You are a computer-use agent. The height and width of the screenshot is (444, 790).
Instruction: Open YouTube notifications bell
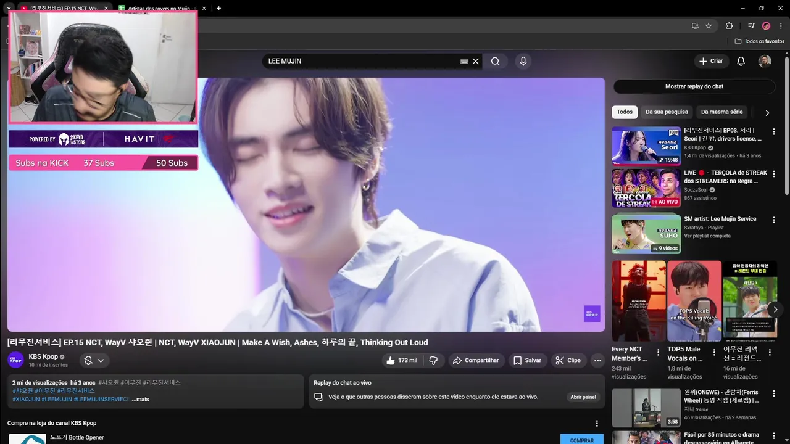coord(741,61)
